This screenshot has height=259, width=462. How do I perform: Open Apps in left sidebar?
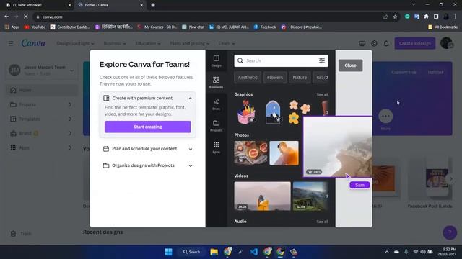pyautogui.click(x=42, y=147)
